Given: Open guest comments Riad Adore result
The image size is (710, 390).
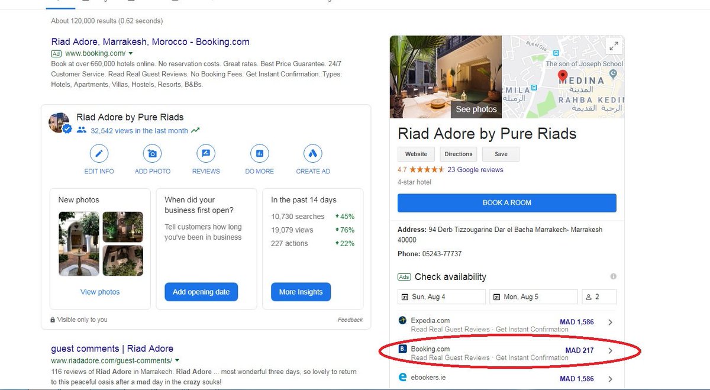Looking at the screenshot, I should click(112, 349).
